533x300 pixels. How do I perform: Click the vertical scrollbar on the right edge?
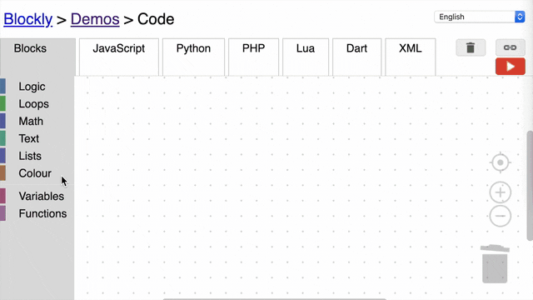530,186
